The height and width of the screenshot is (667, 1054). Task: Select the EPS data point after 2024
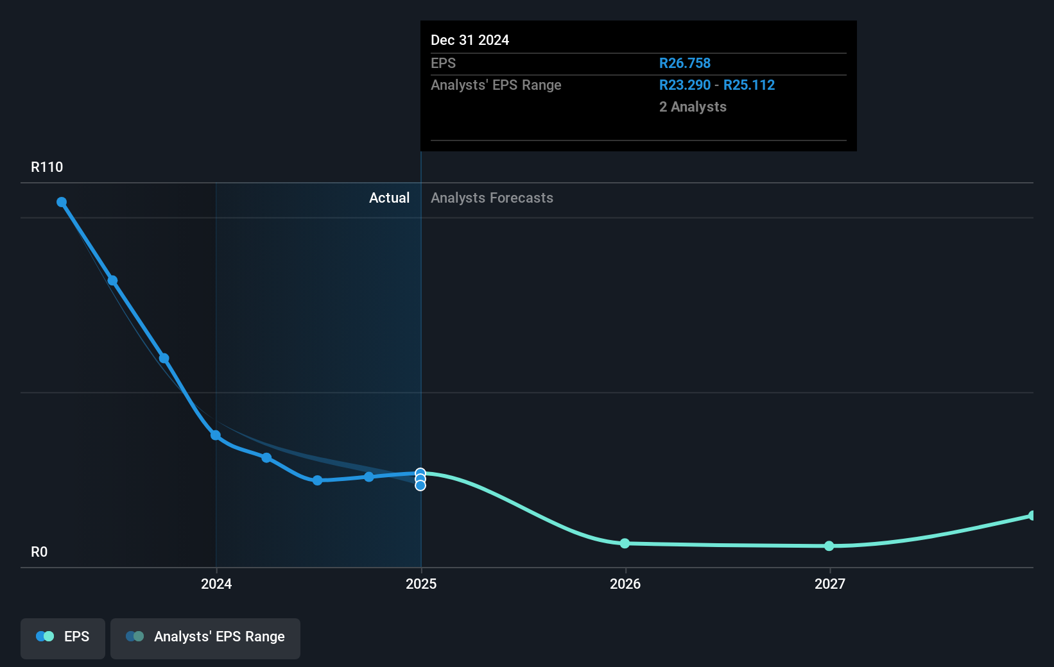(x=266, y=457)
